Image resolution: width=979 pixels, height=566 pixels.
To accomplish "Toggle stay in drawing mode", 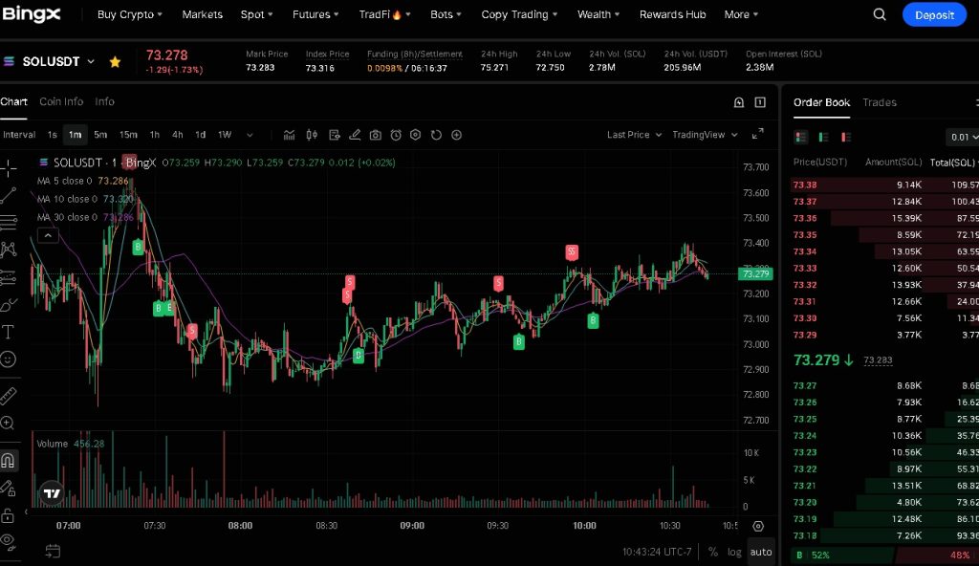I will click(x=8, y=488).
